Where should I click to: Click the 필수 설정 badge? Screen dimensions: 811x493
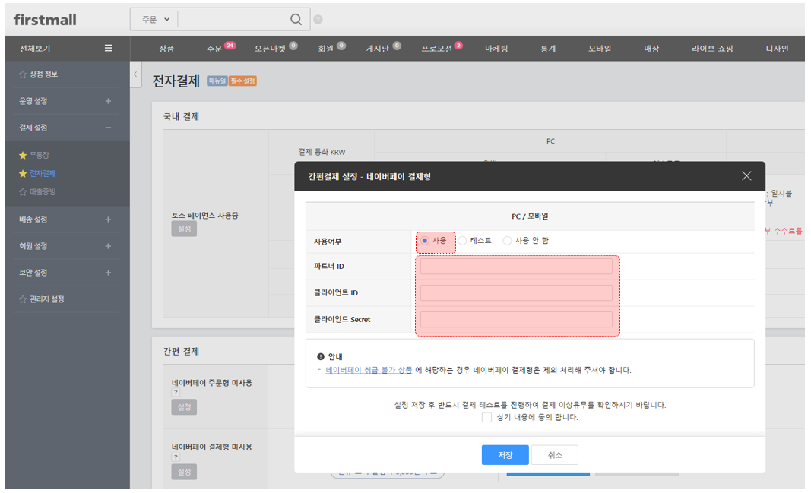click(x=242, y=81)
